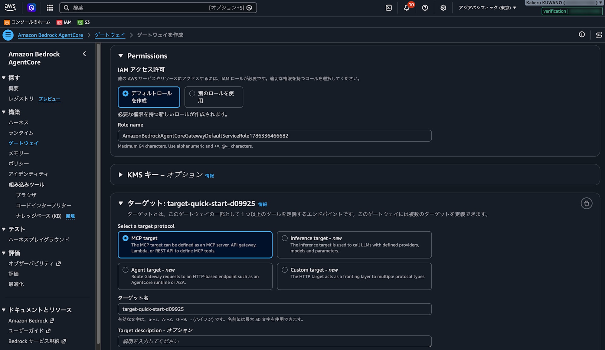Choose the MCP target protocol
This screenshot has height=350, width=605.
click(x=195, y=245)
